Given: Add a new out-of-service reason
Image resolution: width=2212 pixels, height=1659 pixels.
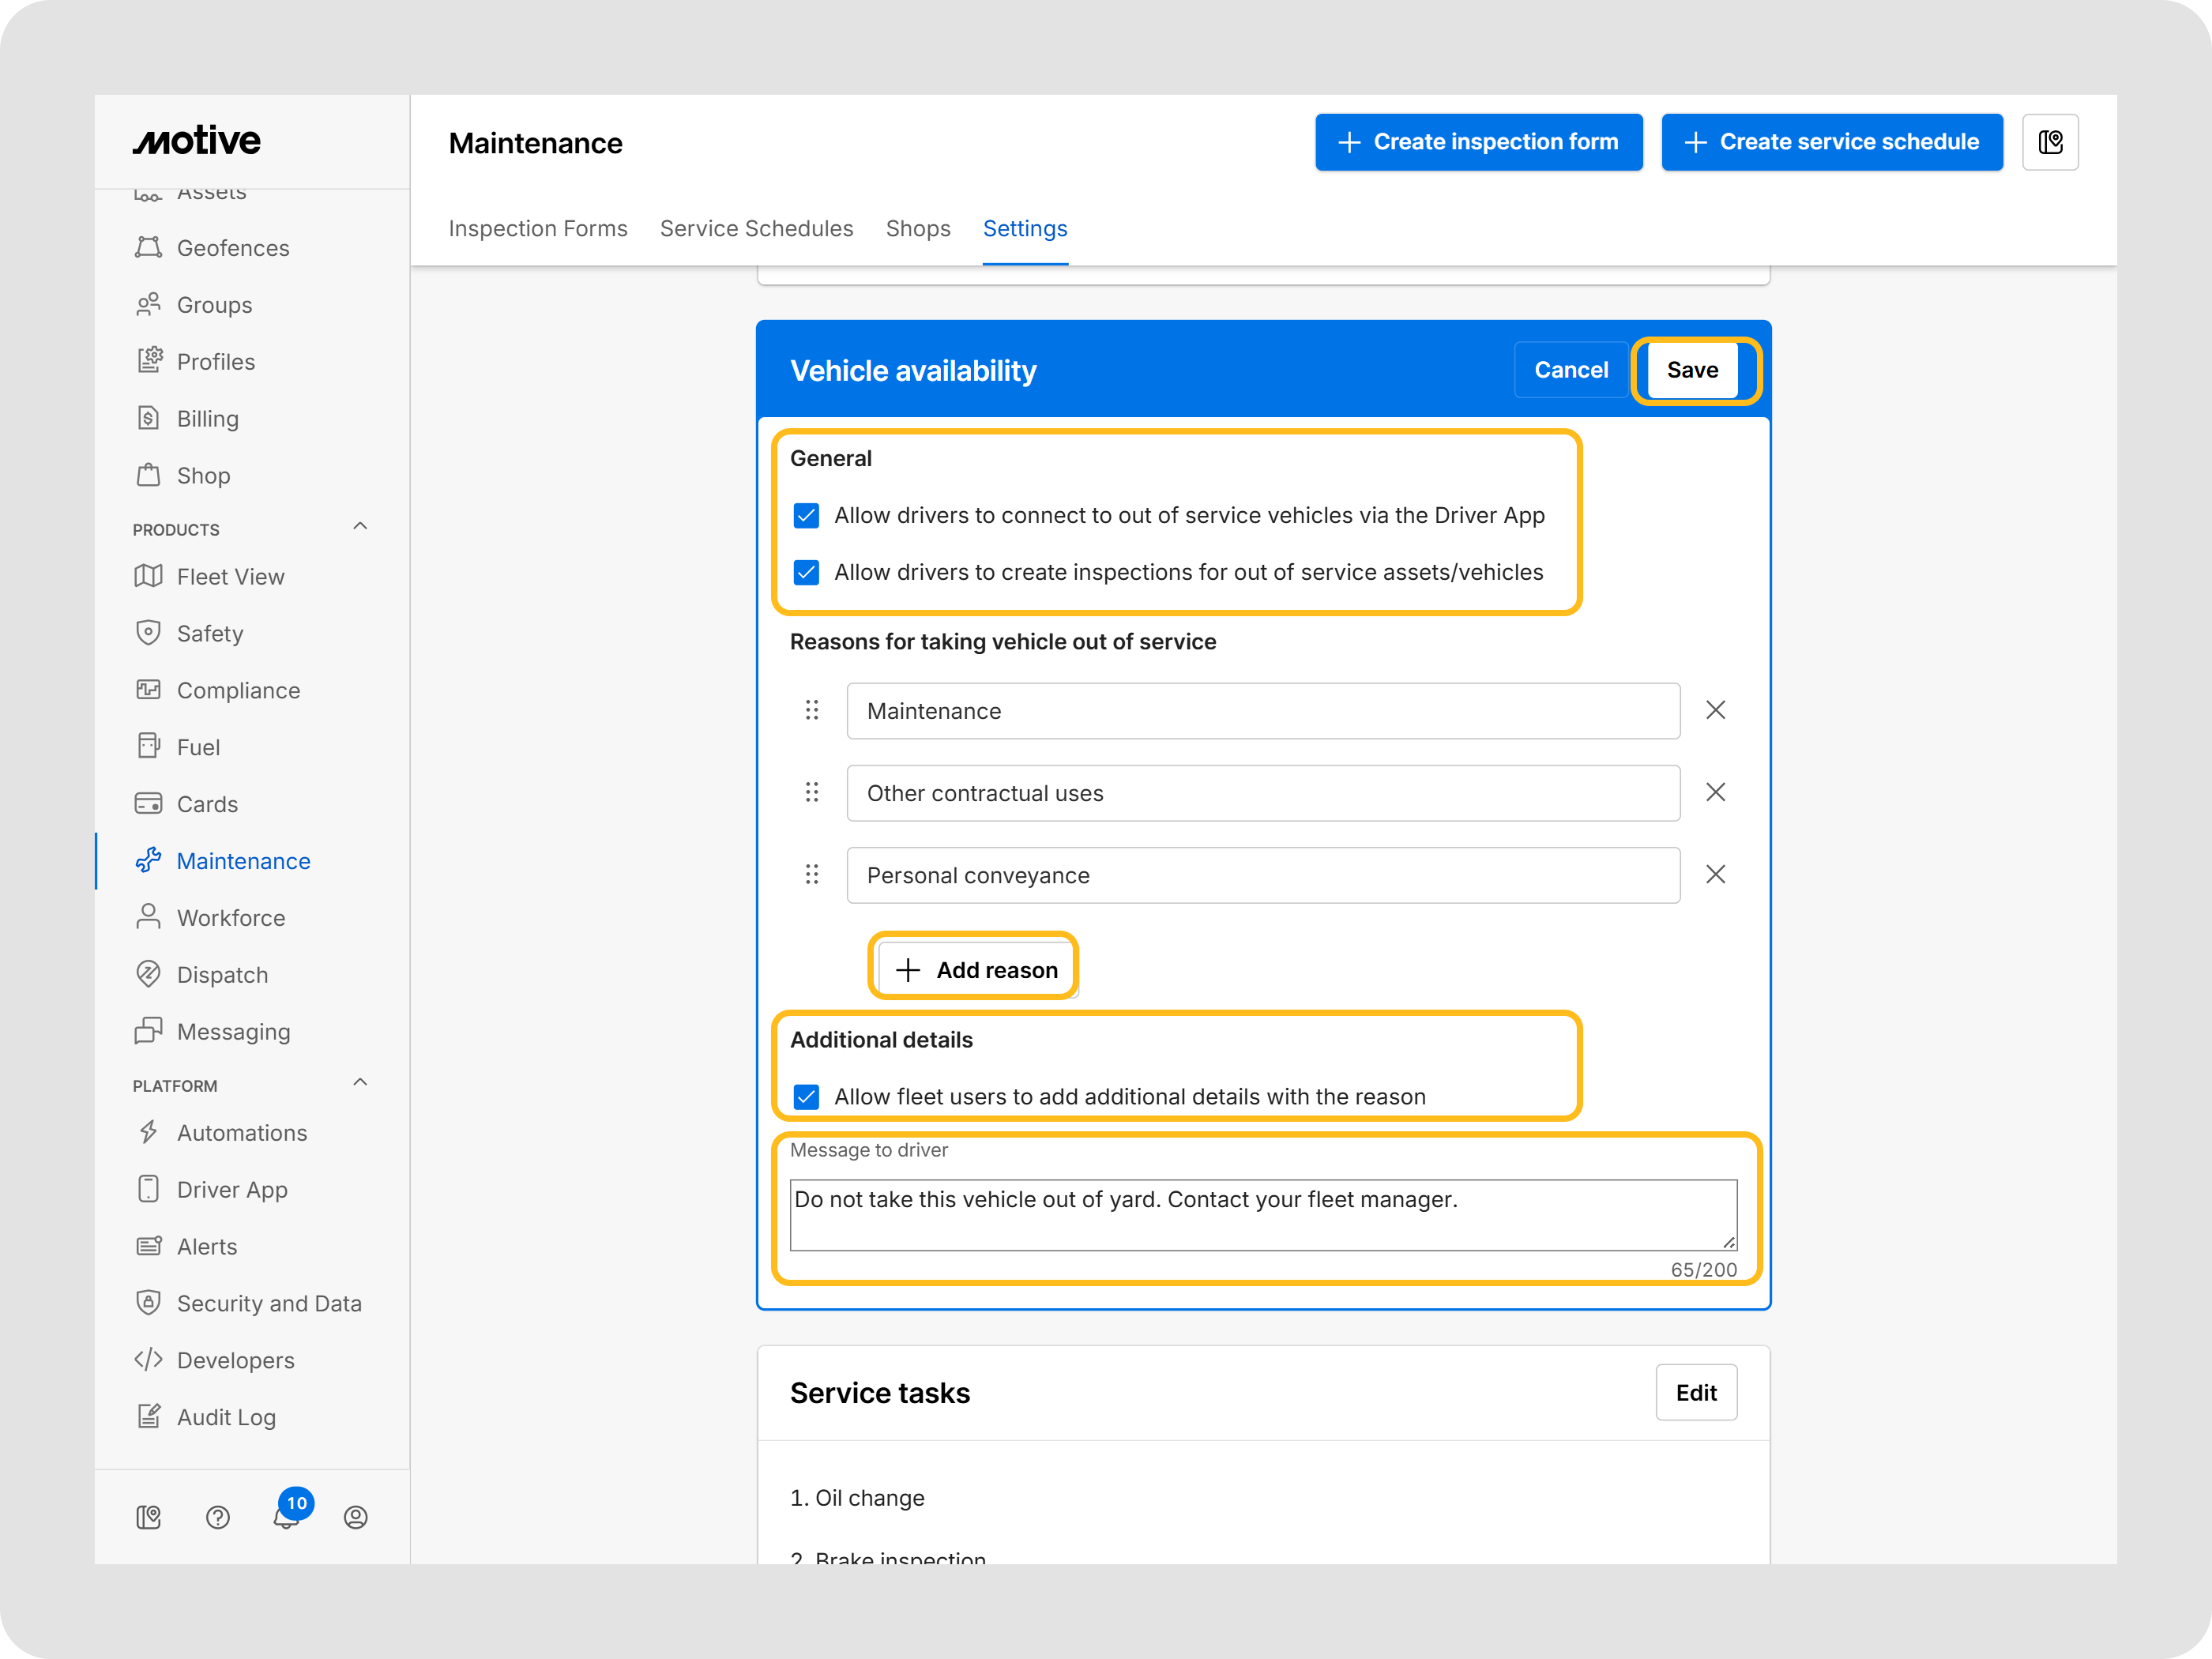Looking at the screenshot, I should [x=977, y=969].
